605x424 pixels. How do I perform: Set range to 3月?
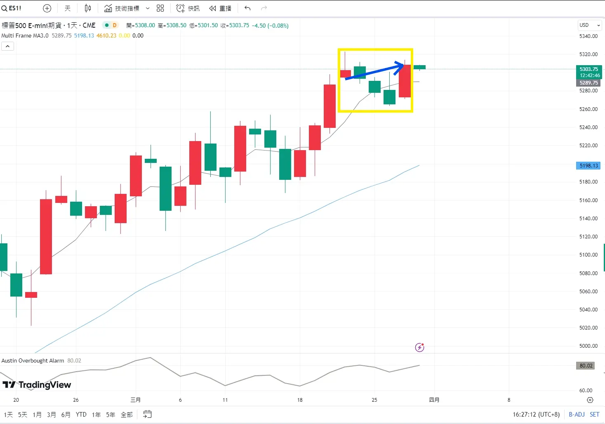pos(52,415)
